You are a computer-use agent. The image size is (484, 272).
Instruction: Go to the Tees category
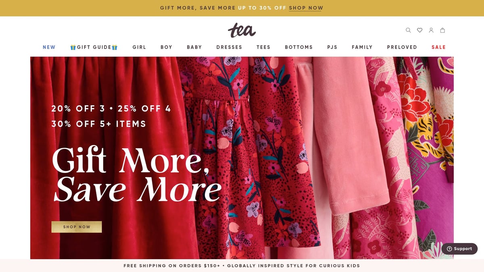(x=263, y=47)
